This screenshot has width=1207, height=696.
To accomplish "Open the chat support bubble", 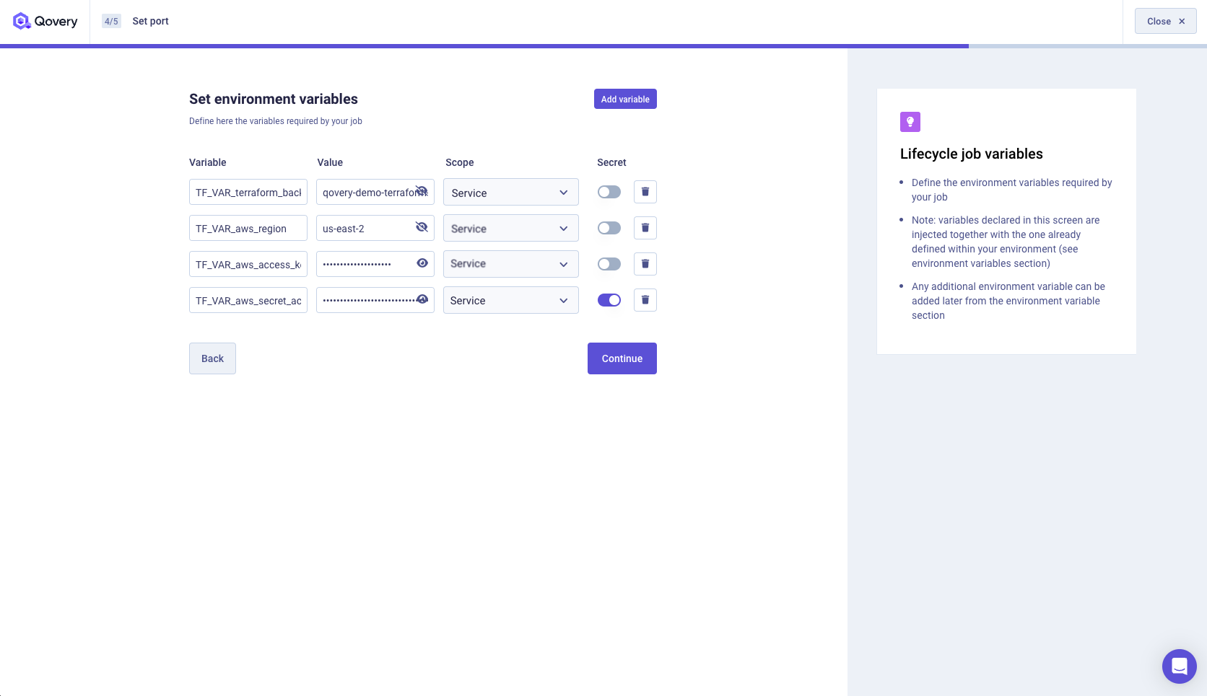I will click(1179, 666).
